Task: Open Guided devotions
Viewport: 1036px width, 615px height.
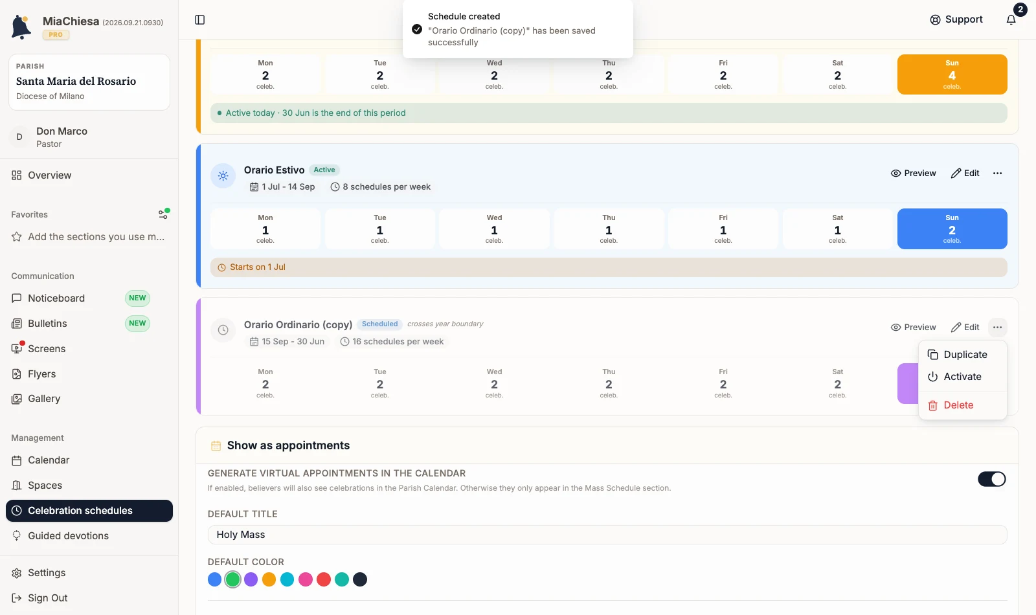Action: click(89, 536)
